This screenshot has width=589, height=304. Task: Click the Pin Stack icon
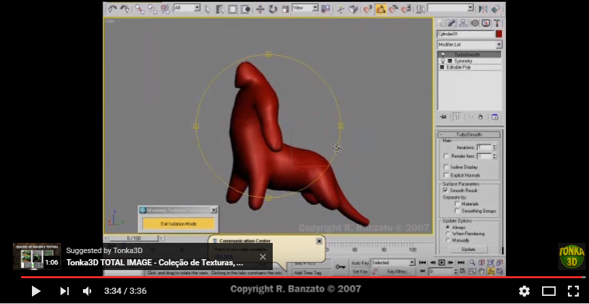[443, 117]
